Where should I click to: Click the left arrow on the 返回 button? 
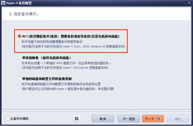(125, 119)
